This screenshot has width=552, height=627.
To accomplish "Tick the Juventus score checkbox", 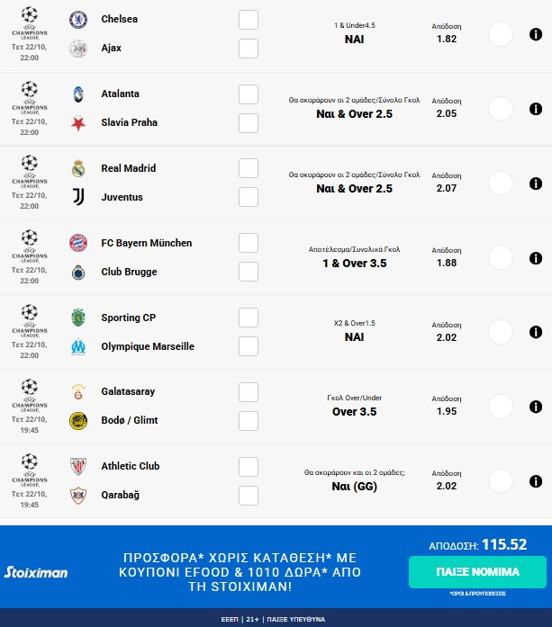I will (249, 198).
